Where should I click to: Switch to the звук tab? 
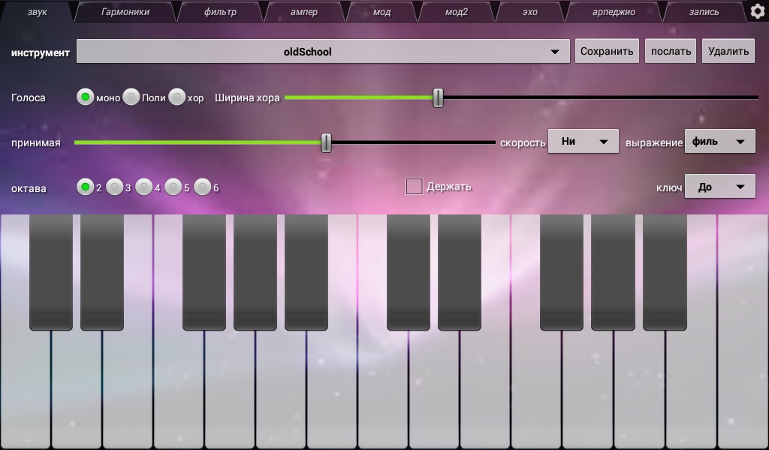tap(37, 12)
